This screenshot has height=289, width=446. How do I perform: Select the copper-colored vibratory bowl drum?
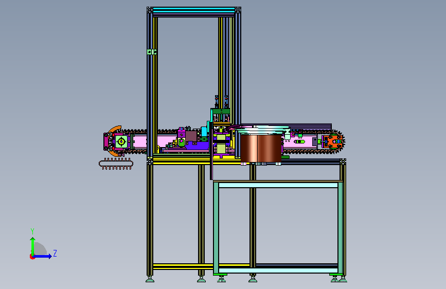(261, 148)
